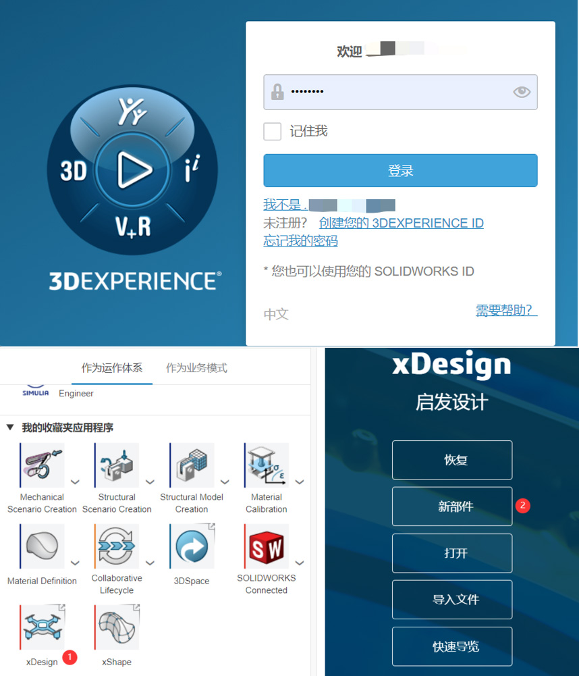Expand Structural Scenario Creation dropdown chevron
The height and width of the screenshot is (676, 579).
pyautogui.click(x=150, y=482)
